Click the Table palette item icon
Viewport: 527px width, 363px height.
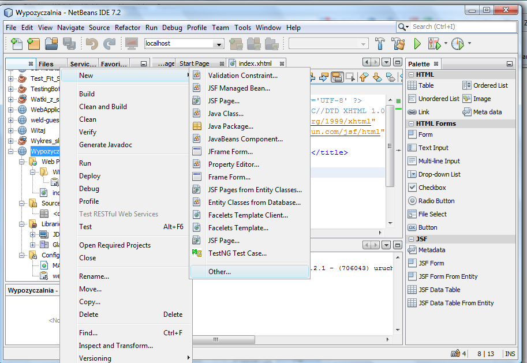(x=412, y=85)
